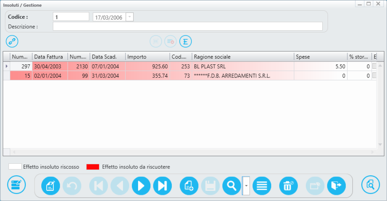Sort by the Importo column header

pos(147,57)
